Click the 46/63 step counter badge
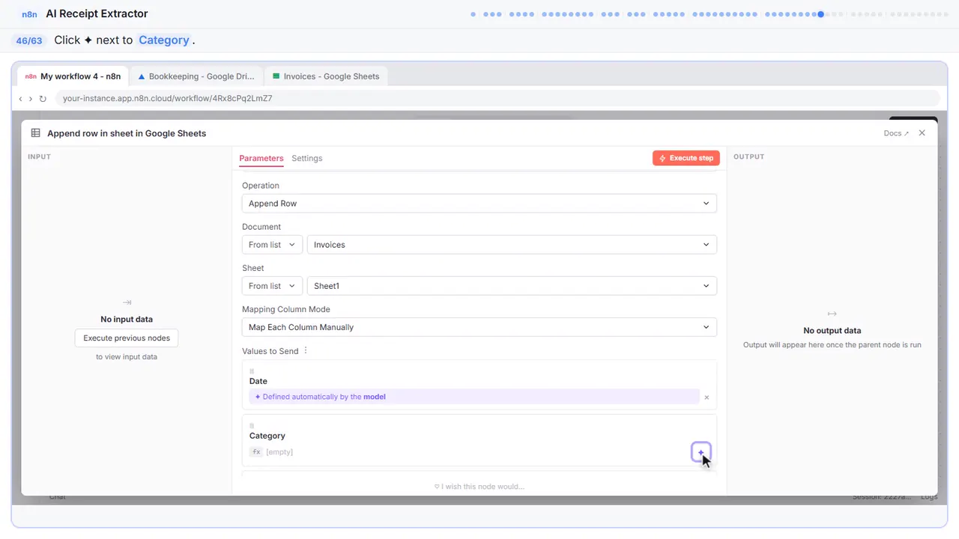The height and width of the screenshot is (539, 959). [x=29, y=40]
